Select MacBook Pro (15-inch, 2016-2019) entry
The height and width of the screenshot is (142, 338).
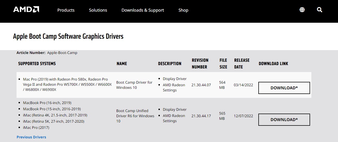point(52,109)
